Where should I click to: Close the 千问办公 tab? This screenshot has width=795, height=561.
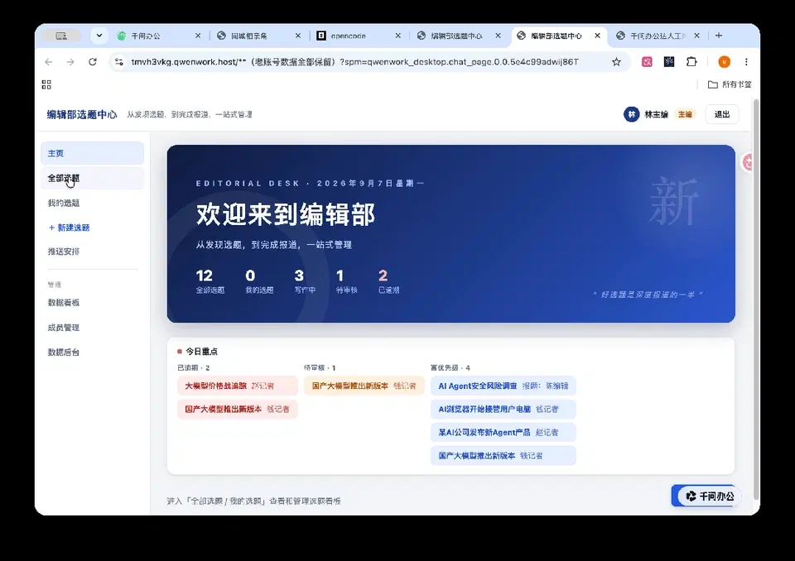pyautogui.click(x=198, y=36)
